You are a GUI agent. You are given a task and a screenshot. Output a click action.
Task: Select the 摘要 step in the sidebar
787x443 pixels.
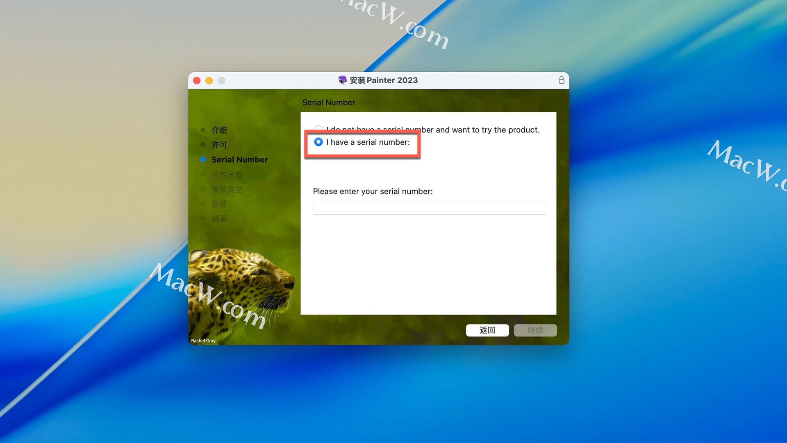coord(219,219)
